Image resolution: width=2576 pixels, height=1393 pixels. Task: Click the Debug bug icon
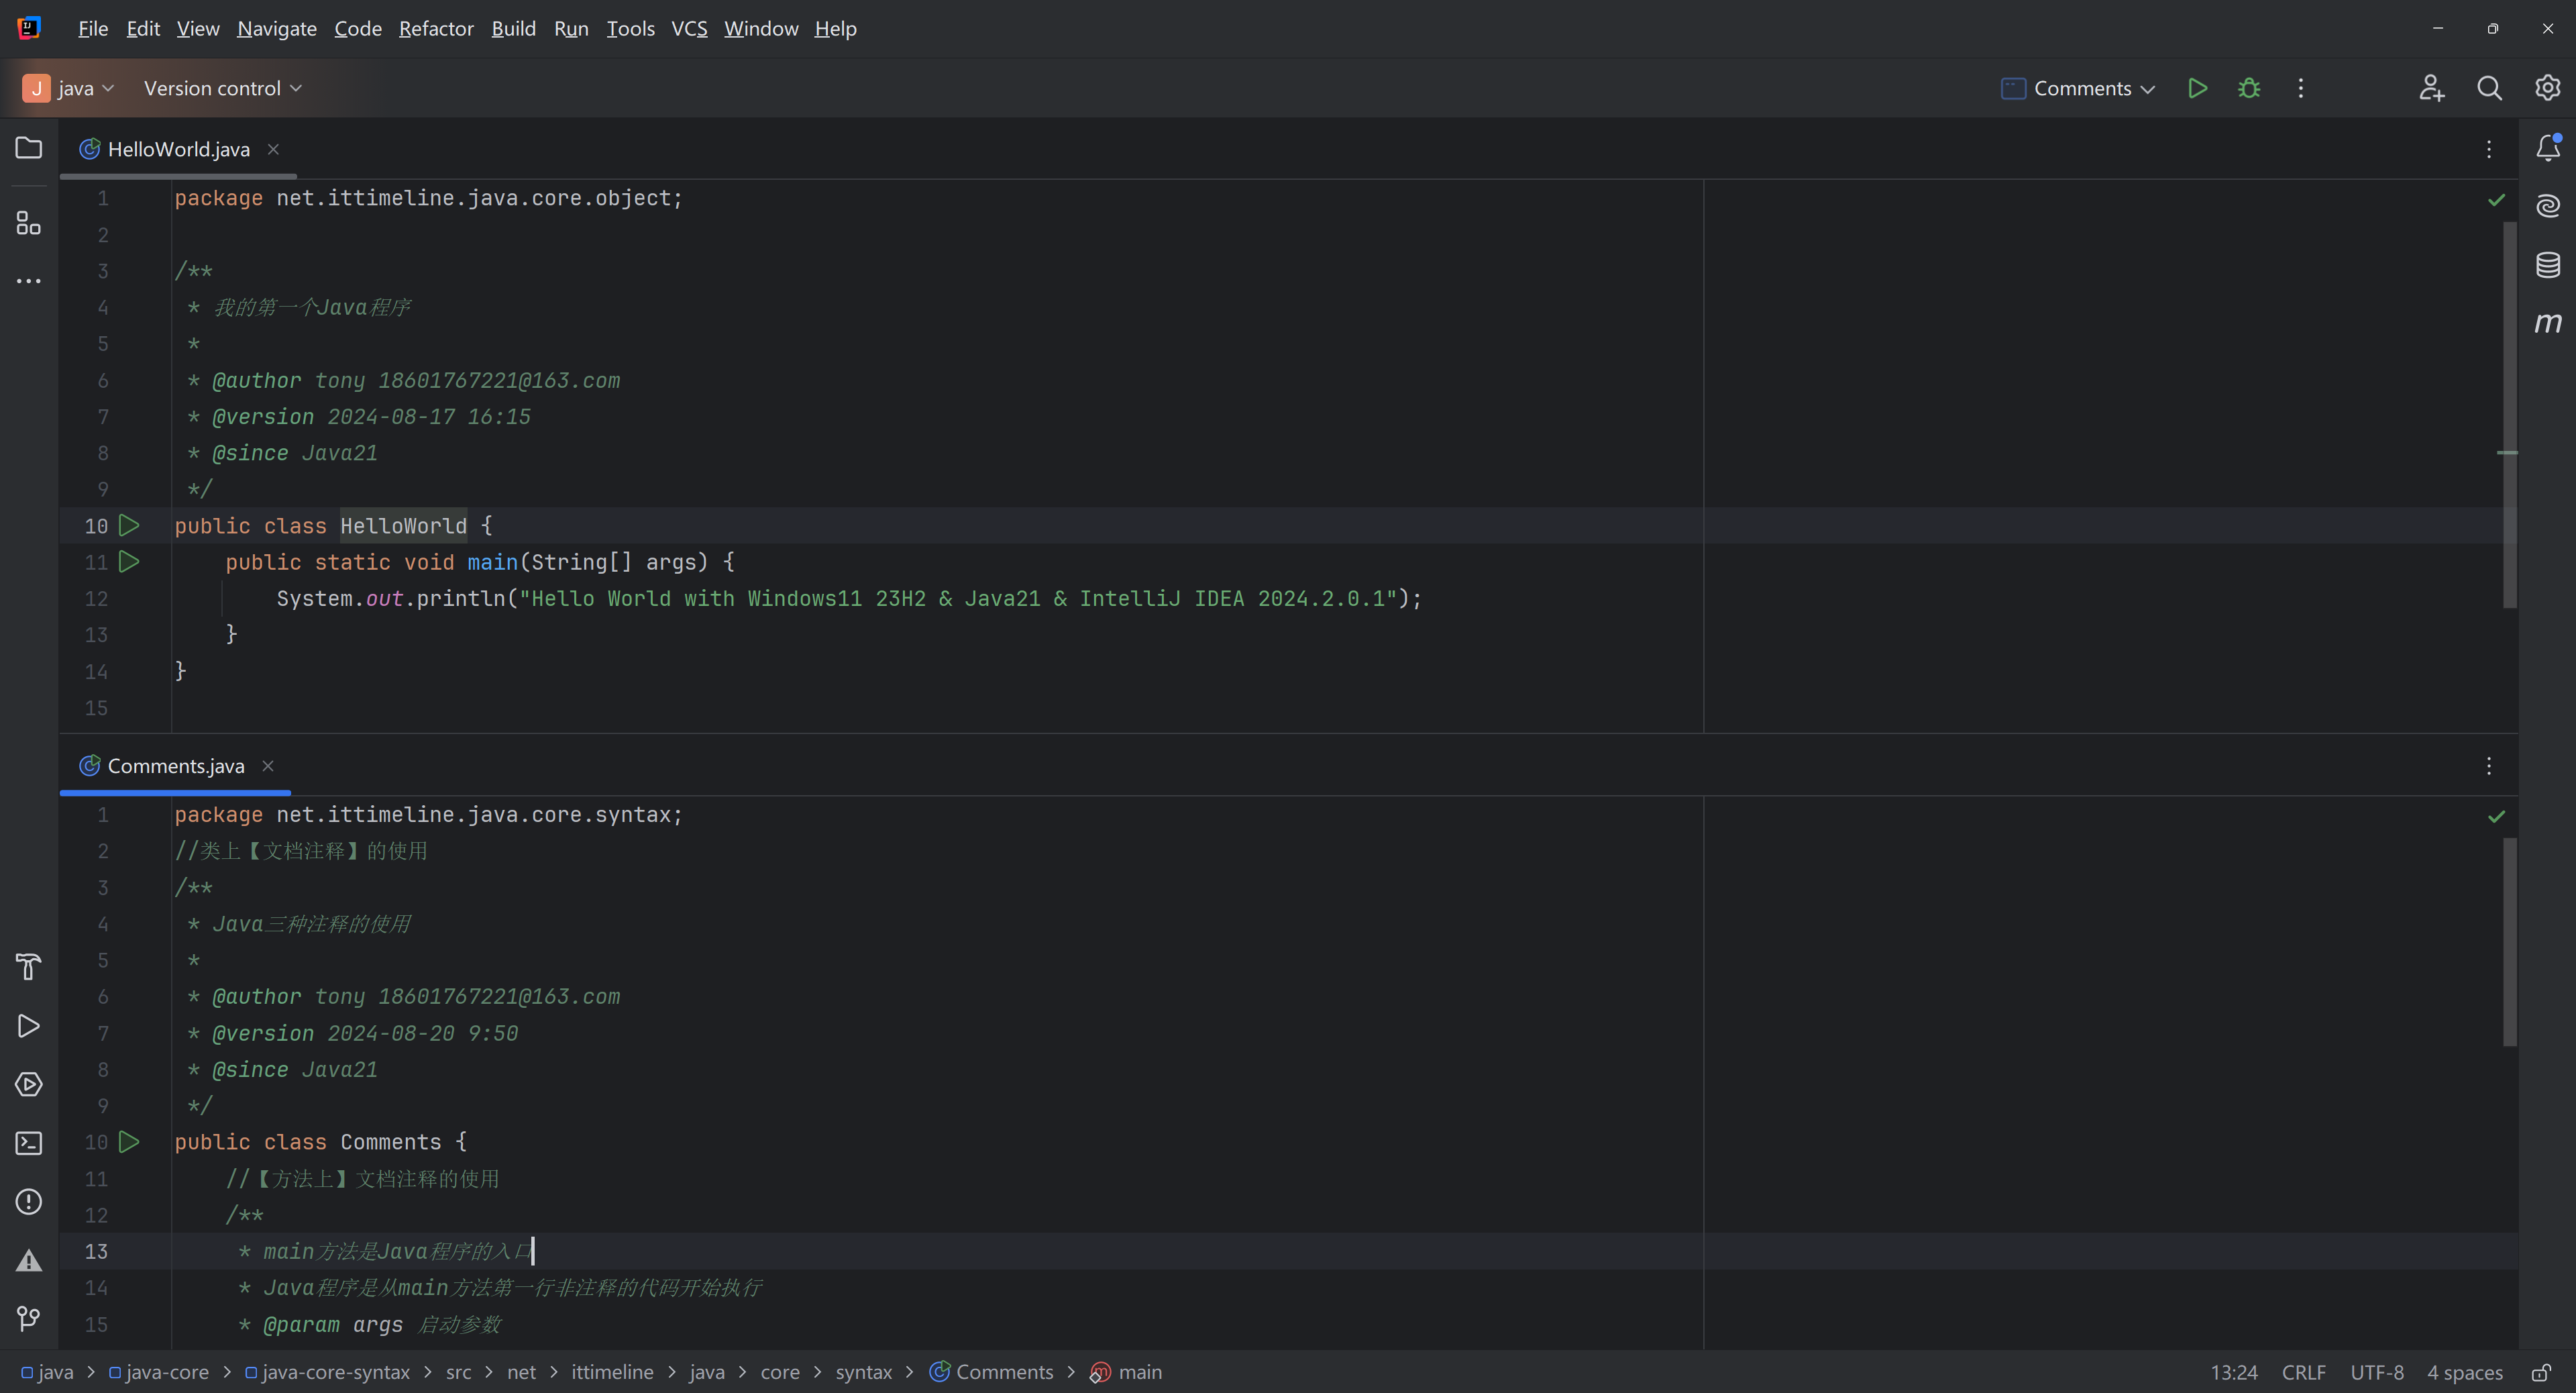[x=2249, y=88]
